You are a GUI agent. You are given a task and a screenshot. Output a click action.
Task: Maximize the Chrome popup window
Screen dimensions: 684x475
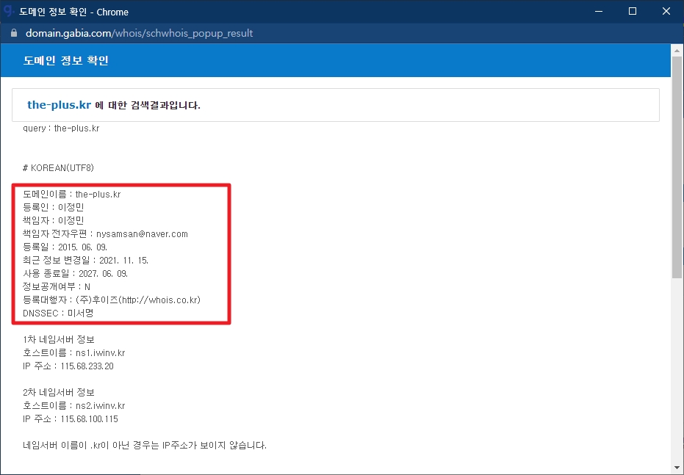pyautogui.click(x=633, y=12)
